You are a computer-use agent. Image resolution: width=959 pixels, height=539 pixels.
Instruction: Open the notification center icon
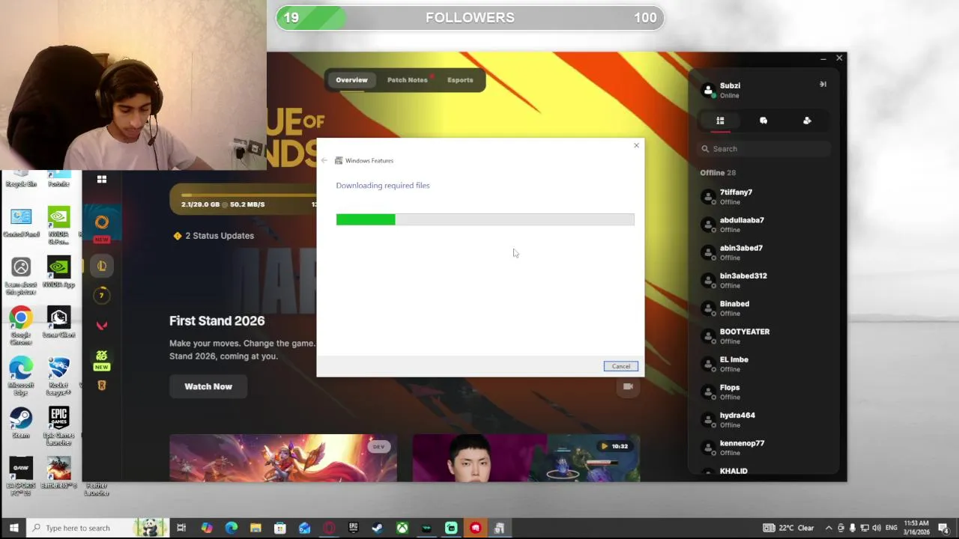point(944,528)
